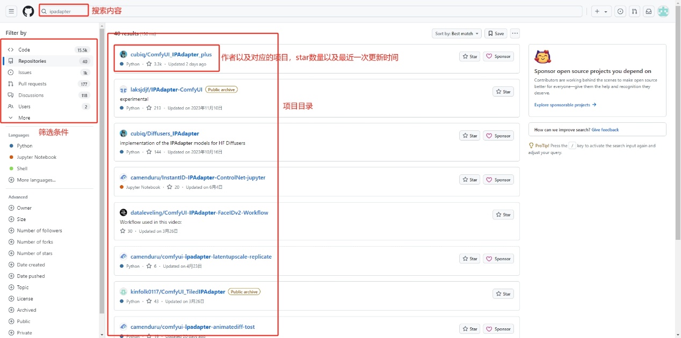Viewport: 681px width, 338px height.
Task: Open the hamburger navigation menu
Action: point(11,11)
